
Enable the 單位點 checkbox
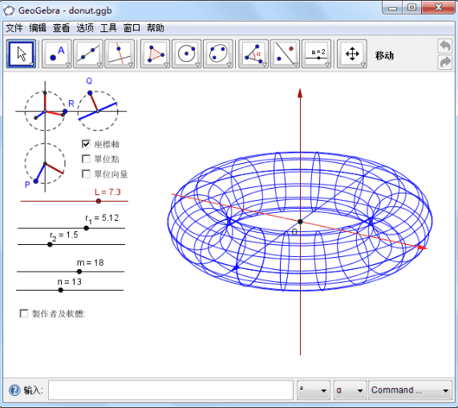pyautogui.click(x=86, y=159)
